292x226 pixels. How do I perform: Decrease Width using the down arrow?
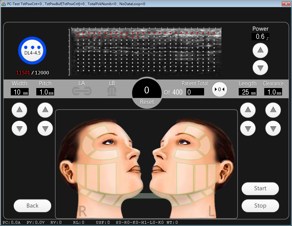[20, 129]
